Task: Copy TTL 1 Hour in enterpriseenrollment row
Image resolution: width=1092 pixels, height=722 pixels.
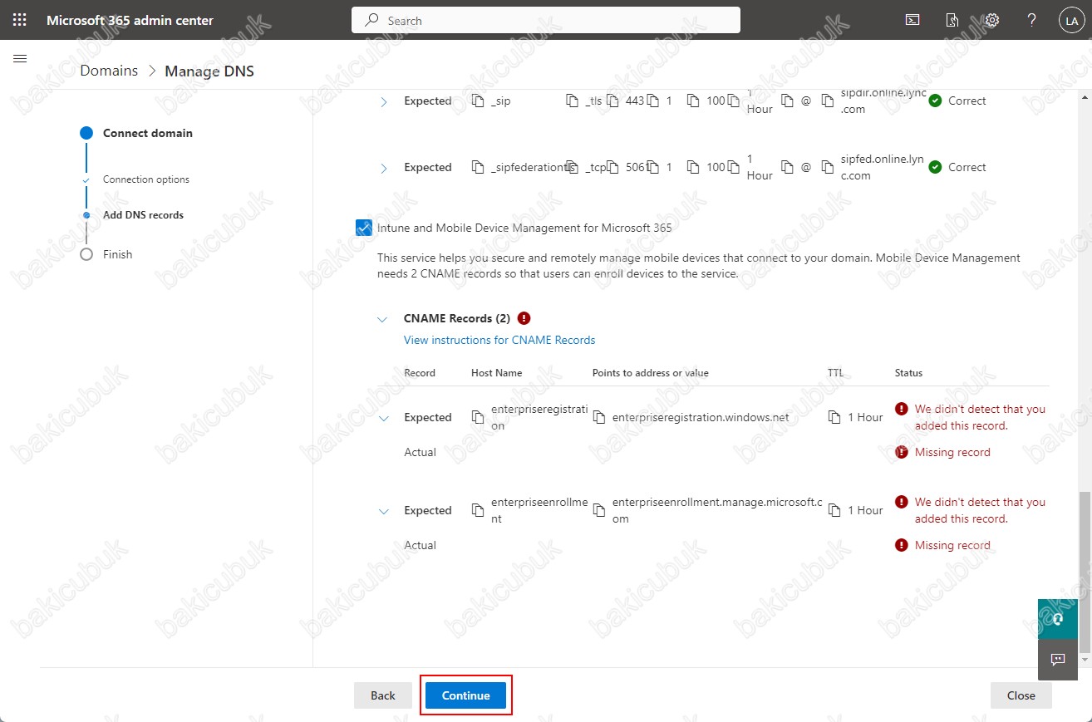Action: click(x=834, y=510)
